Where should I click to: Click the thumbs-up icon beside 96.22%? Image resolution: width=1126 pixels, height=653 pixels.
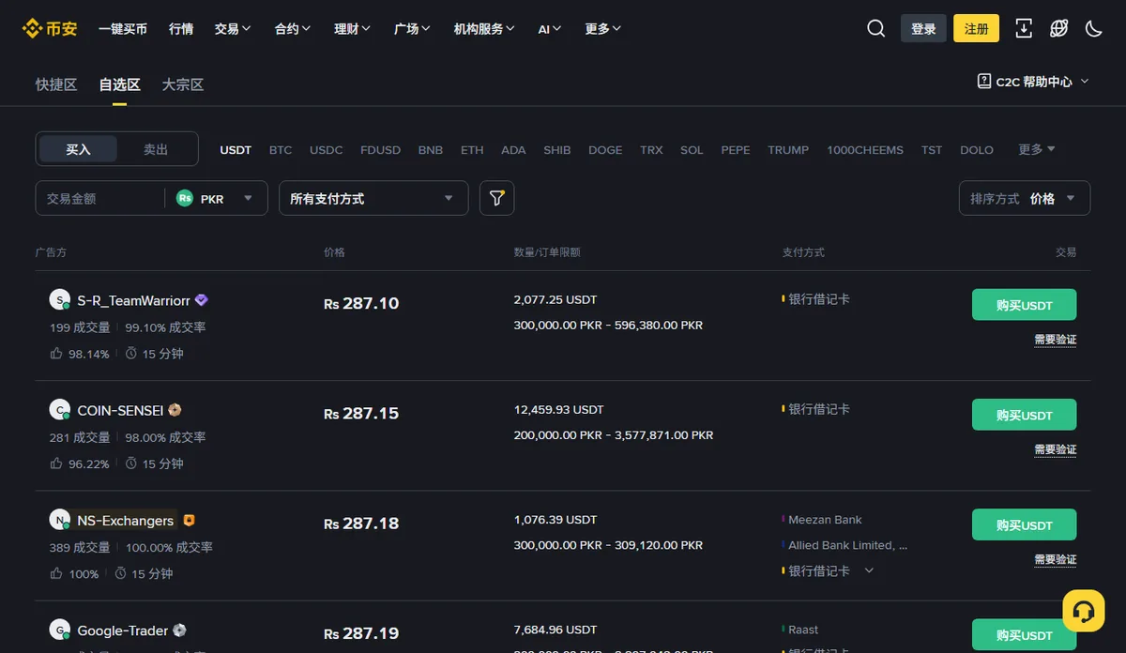pyautogui.click(x=56, y=463)
